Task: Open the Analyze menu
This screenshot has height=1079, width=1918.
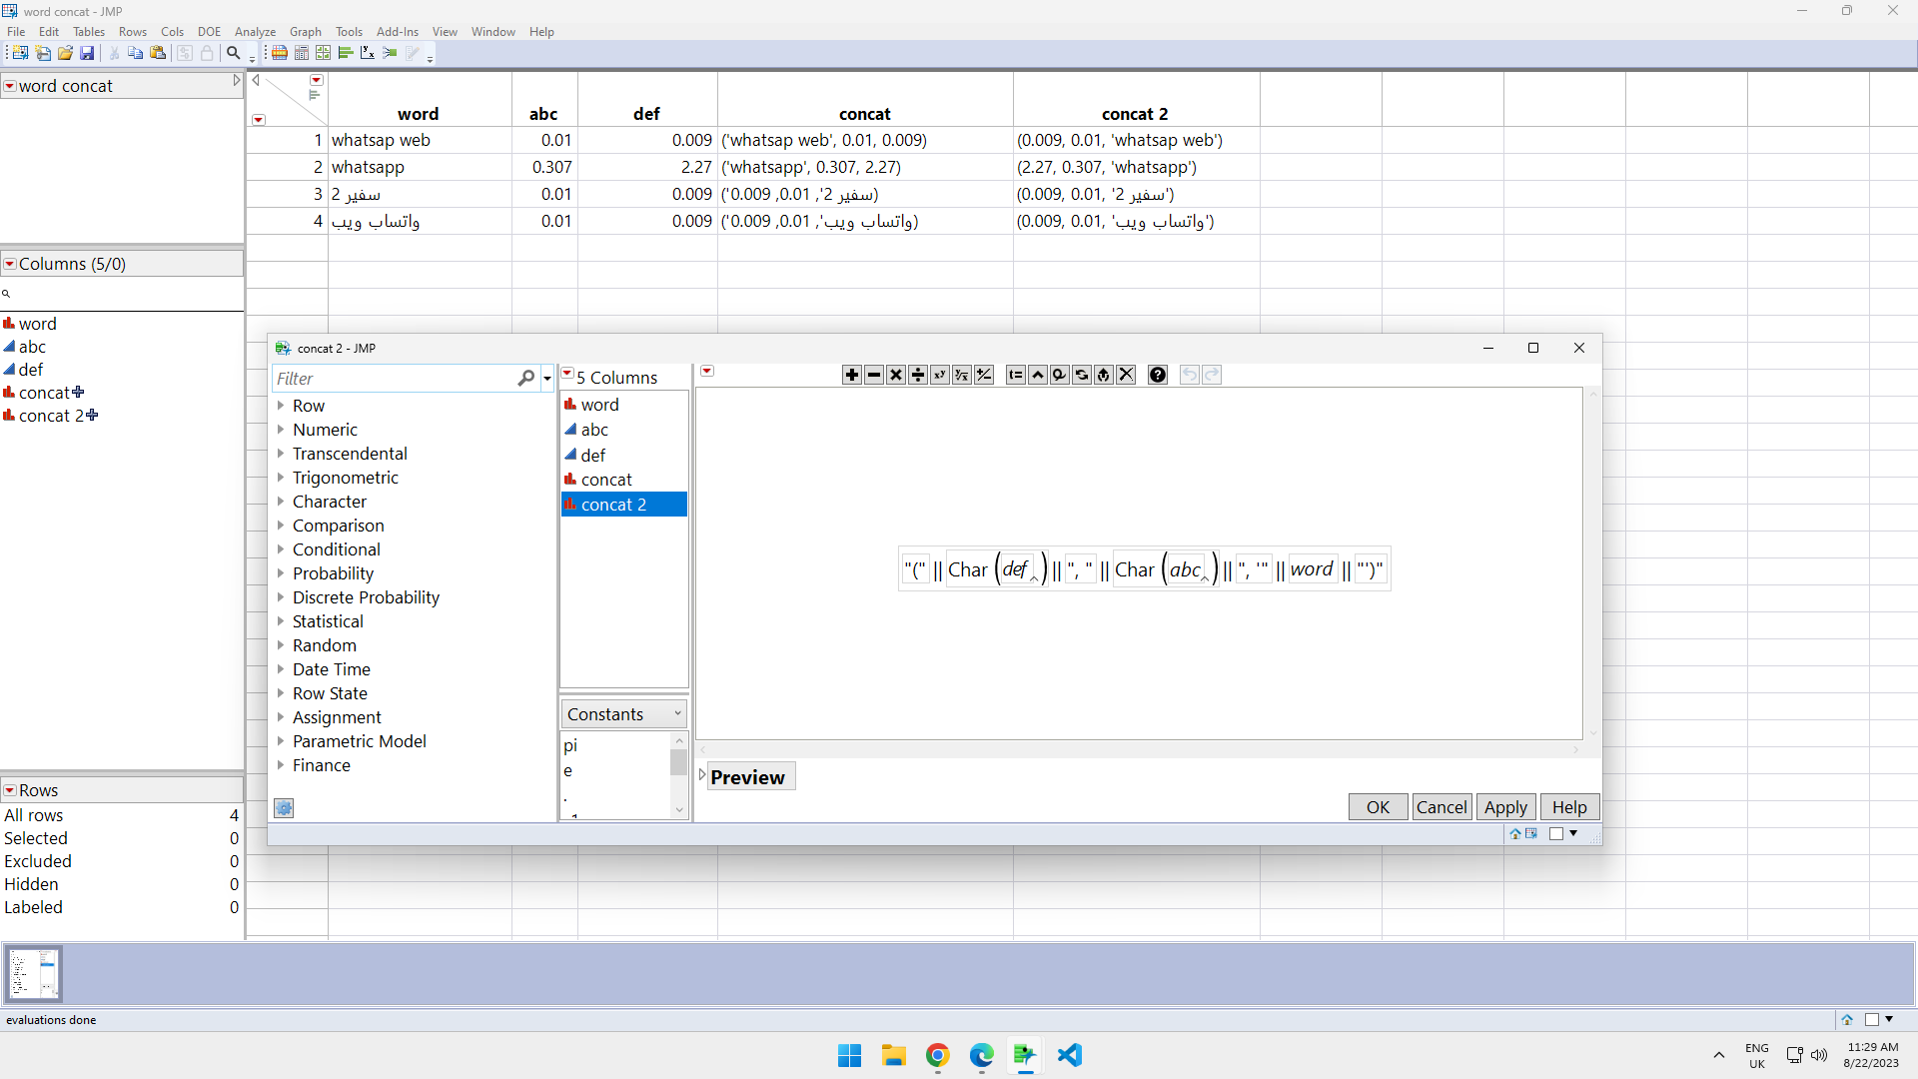Action: click(x=255, y=31)
